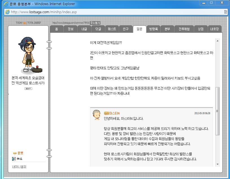Switch to the 정보 tab
230x179 pixels.
71,29
